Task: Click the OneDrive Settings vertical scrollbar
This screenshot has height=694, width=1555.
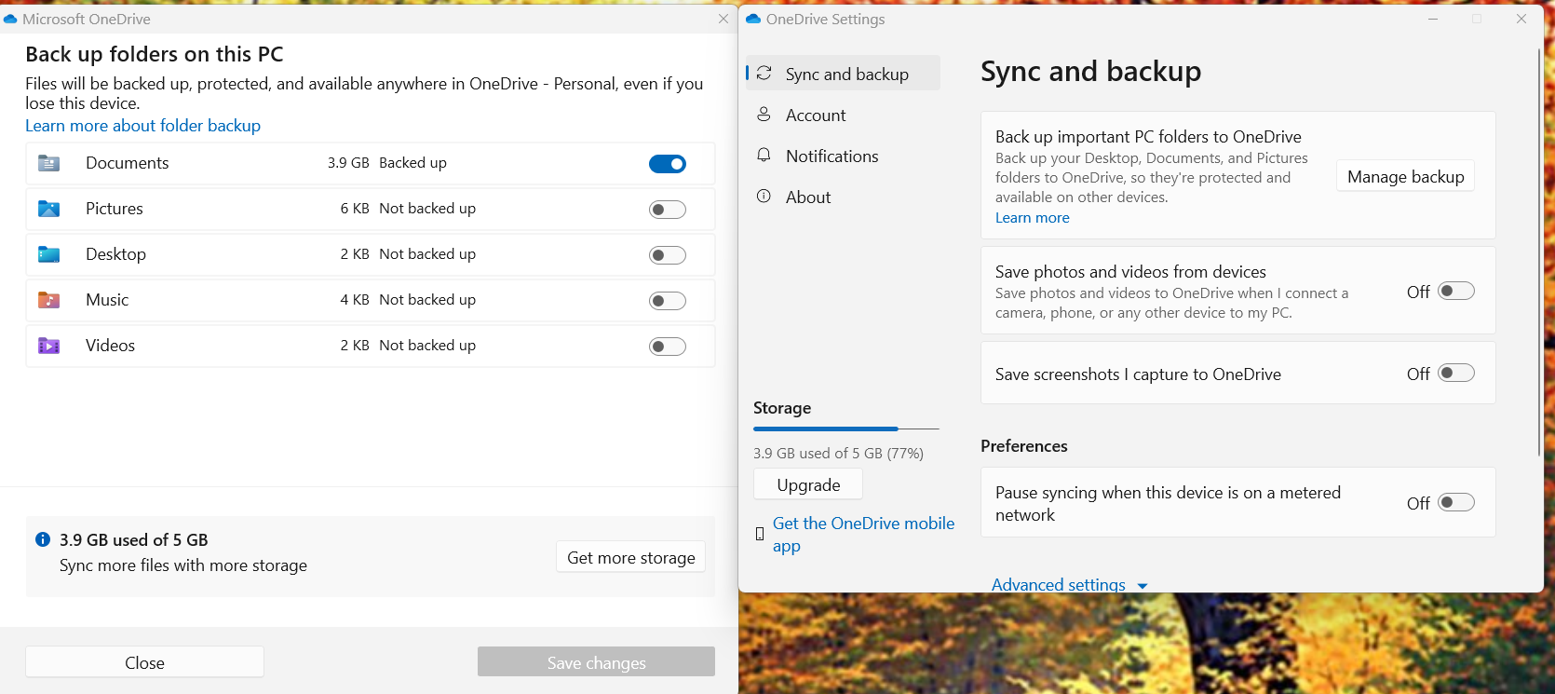Action: point(1539,252)
